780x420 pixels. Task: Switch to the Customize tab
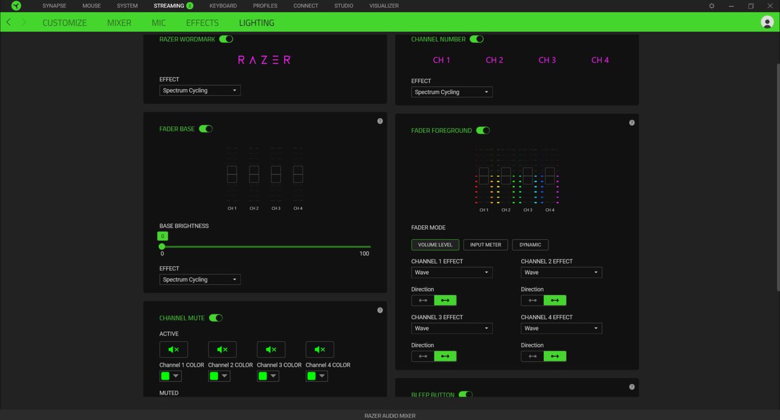point(65,23)
